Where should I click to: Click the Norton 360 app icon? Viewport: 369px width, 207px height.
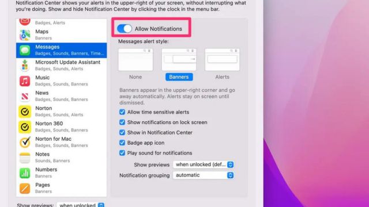[x=25, y=127]
